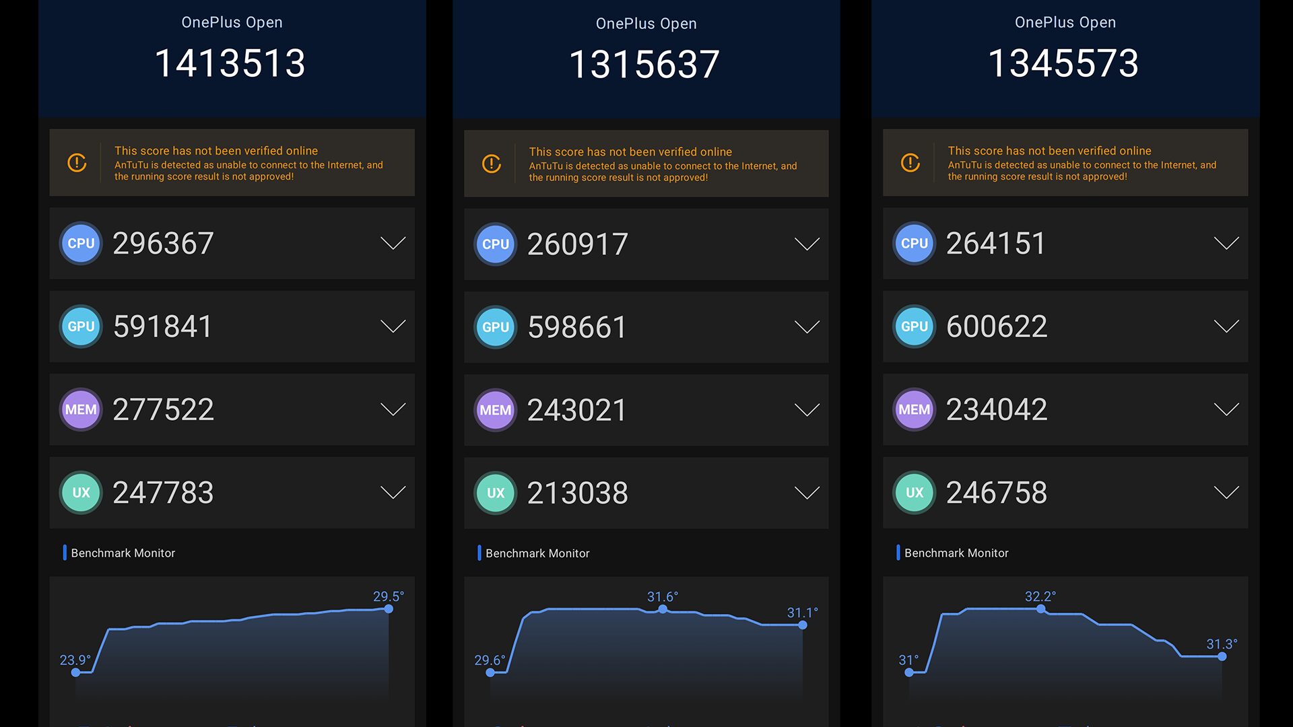The width and height of the screenshot is (1293, 727).
Task: Click Benchmark Monitor heading under UX 246758
Action: point(956,553)
